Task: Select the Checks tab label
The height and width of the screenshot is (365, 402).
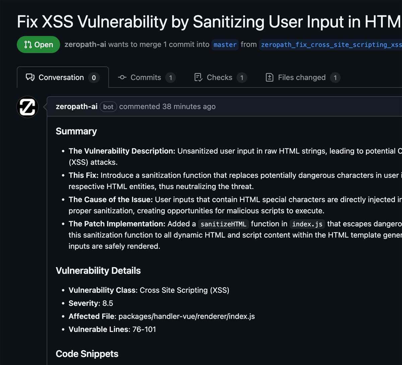Action: tap(219, 78)
